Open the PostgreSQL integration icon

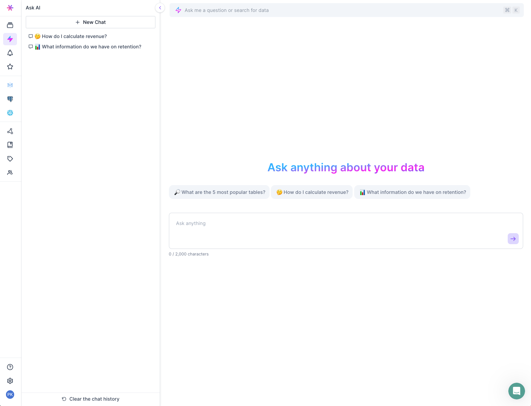[x=10, y=99]
